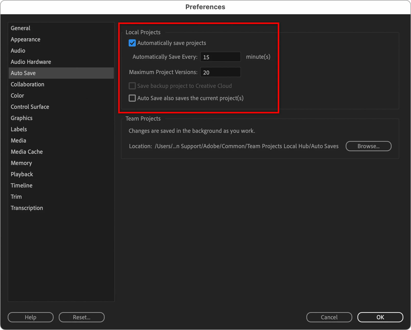Select Appearance in the sidebar
Viewport: 411px width, 330px height.
61,39
